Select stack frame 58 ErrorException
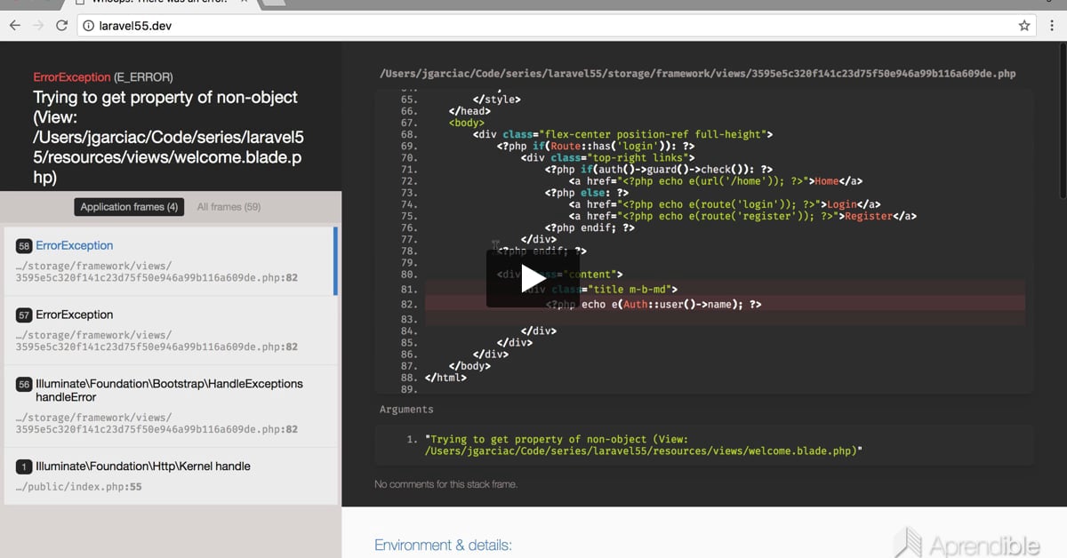The image size is (1067, 558). [x=169, y=261]
